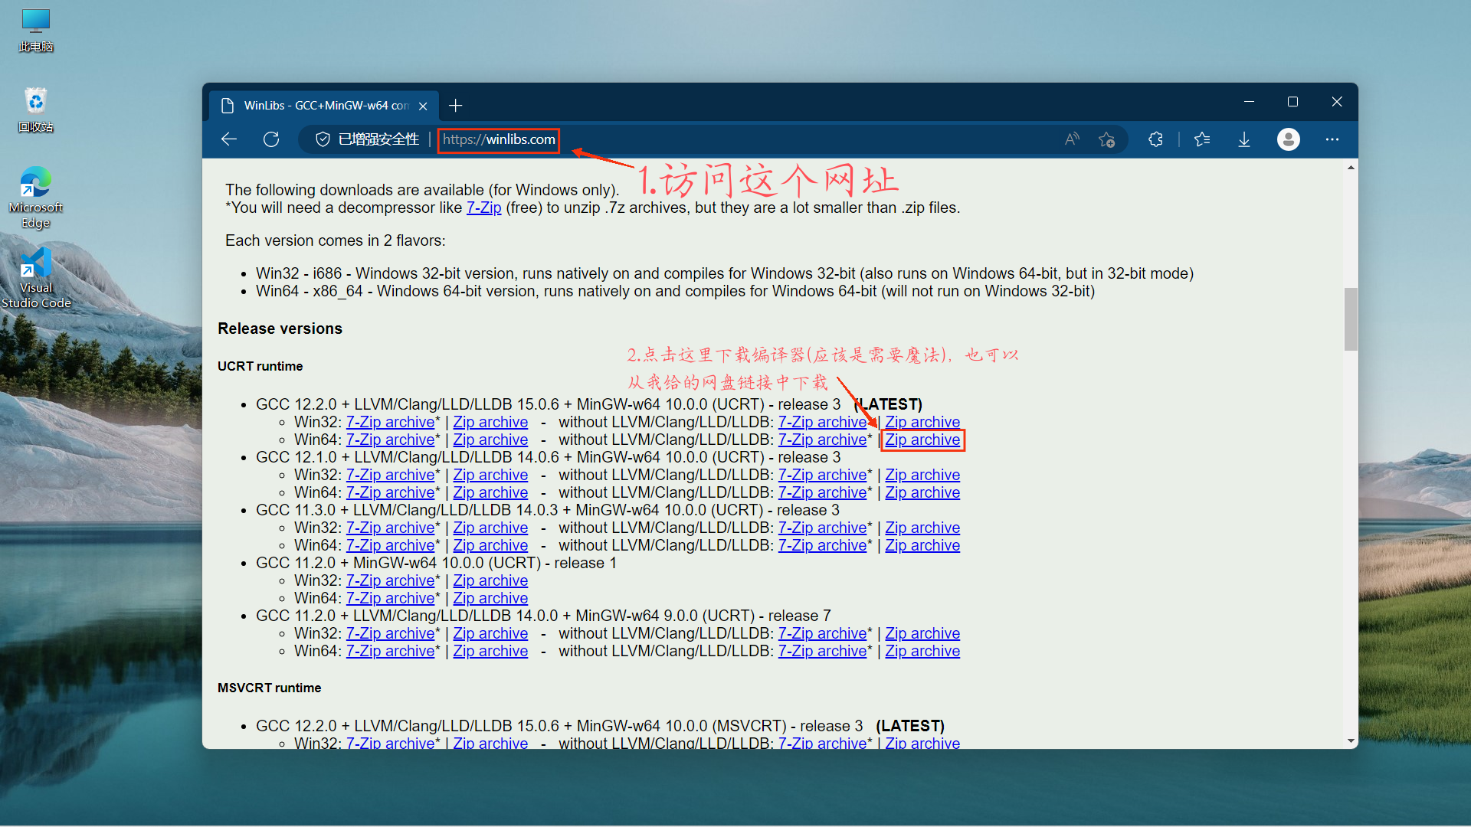1471x827 pixels.
Task: Open the Downloads arrow icon
Action: tap(1244, 139)
